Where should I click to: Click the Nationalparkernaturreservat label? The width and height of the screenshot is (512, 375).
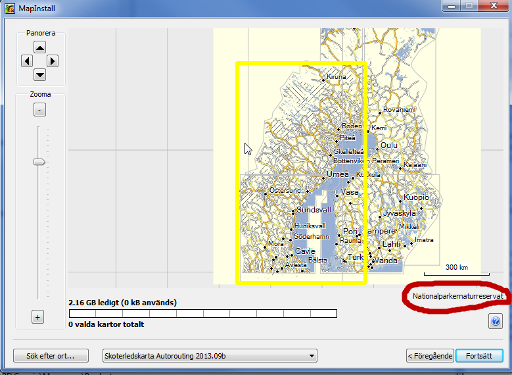(458, 297)
